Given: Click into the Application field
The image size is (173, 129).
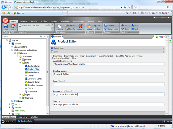Looking at the screenshot, I should pos(109,64).
